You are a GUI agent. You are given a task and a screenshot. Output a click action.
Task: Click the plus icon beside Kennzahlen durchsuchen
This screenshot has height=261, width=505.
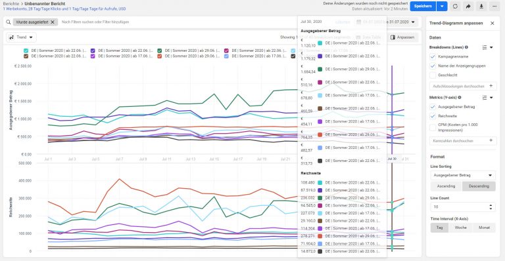pyautogui.click(x=491, y=140)
